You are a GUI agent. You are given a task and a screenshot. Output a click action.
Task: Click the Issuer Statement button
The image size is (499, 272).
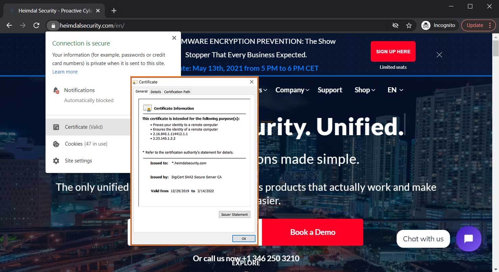(x=235, y=214)
